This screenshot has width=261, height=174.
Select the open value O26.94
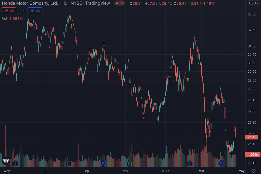click(x=136, y=3)
